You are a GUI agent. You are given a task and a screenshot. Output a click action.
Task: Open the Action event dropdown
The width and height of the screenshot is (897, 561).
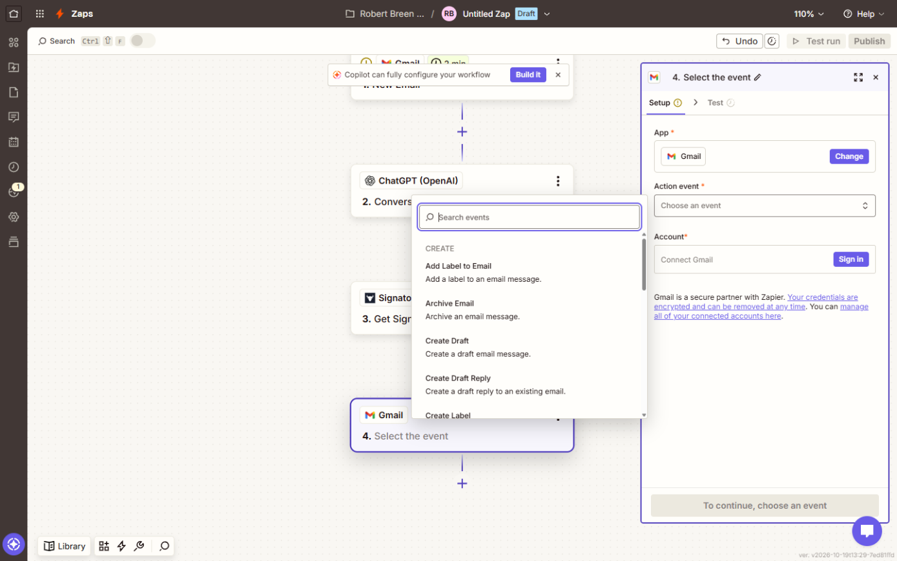click(765, 206)
